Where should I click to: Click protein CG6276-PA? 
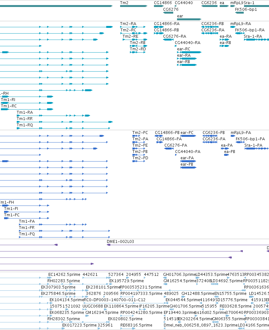point(176,145)
